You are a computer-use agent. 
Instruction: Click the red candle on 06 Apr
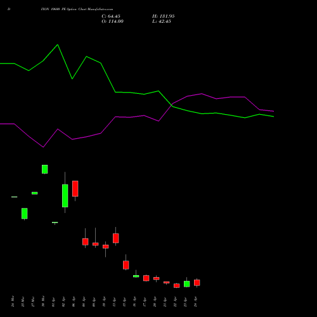[75, 188]
